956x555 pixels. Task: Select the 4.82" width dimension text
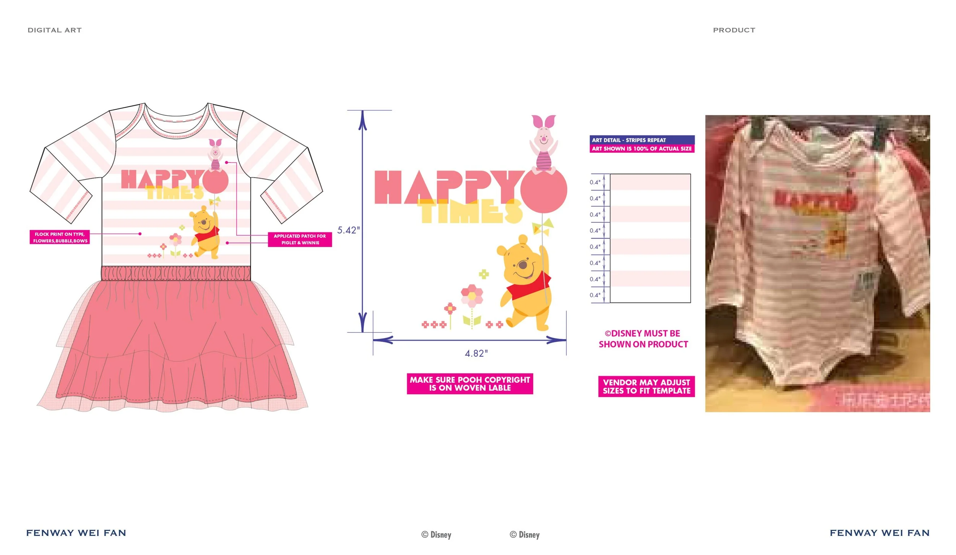476,354
